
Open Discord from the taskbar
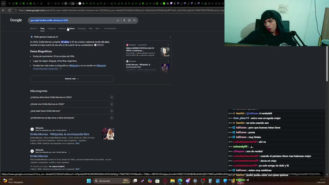tap(188, 181)
